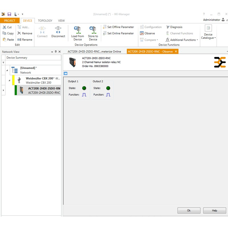Open the Help question mark icon
This screenshot has width=228, height=228.
coord(204,14)
